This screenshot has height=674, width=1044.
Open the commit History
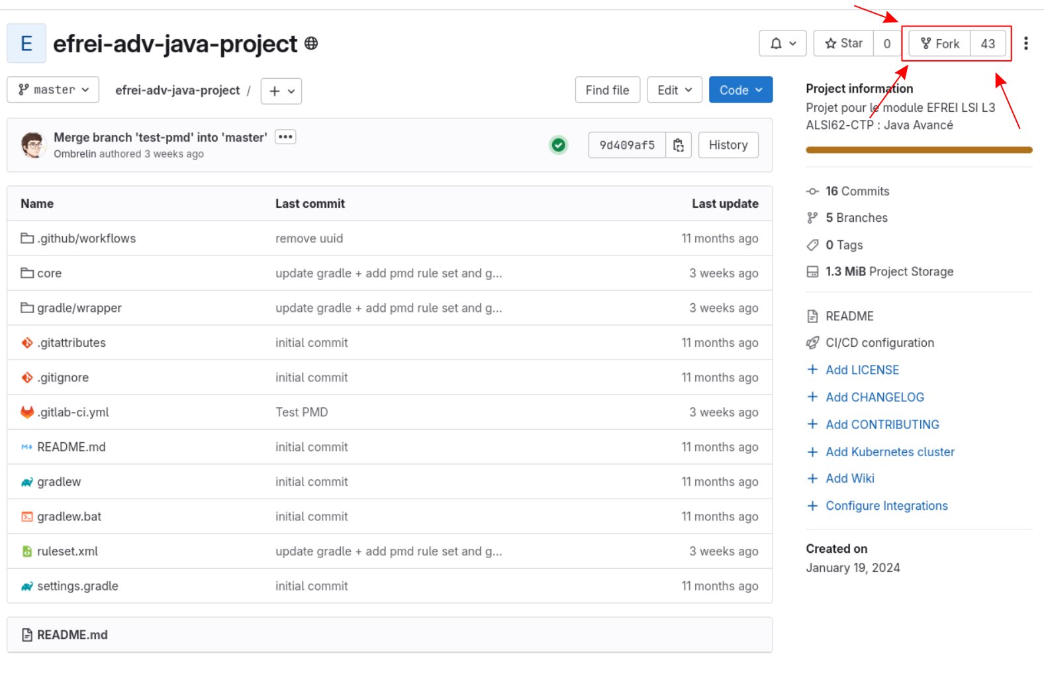click(728, 145)
